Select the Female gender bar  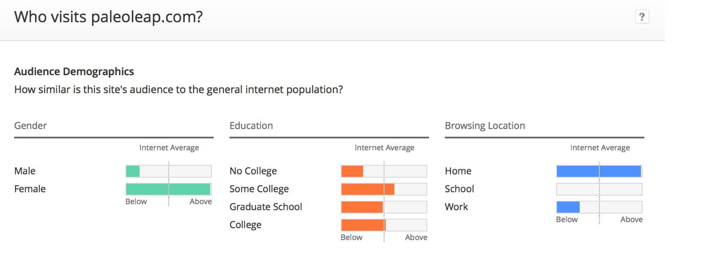(x=168, y=189)
